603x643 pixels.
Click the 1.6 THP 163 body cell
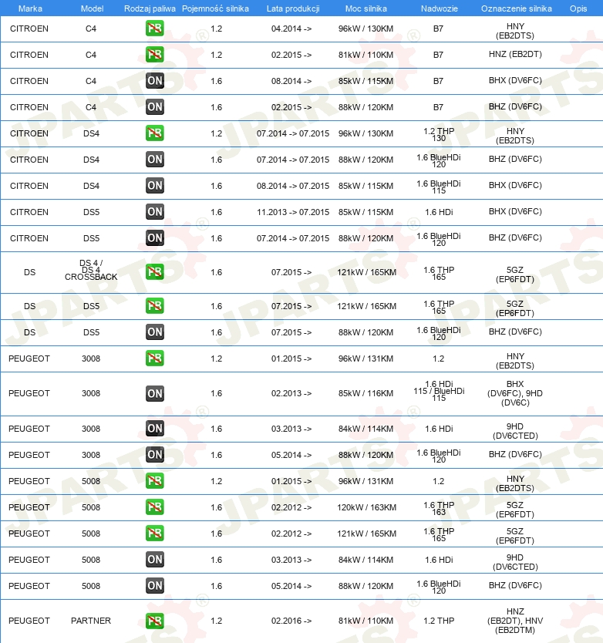439,509
